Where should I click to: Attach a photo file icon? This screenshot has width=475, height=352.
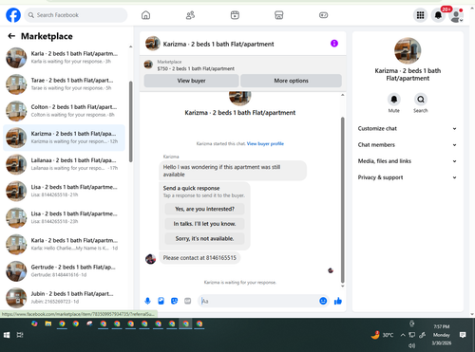tap(161, 301)
